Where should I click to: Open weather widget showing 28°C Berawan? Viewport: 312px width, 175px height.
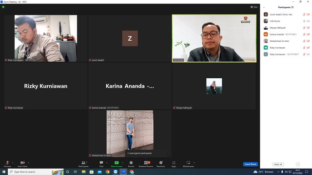click(x=263, y=172)
